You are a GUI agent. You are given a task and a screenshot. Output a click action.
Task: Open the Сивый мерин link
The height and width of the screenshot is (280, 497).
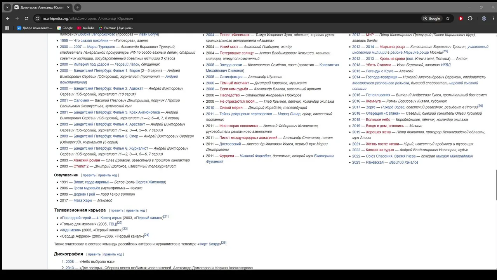click(231, 108)
